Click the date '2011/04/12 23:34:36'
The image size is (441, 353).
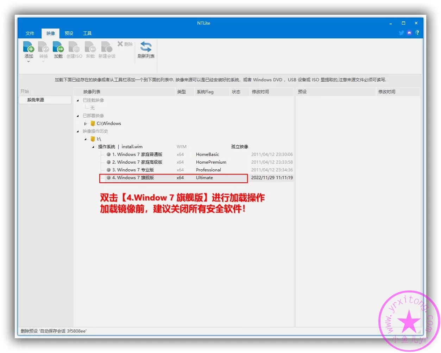272,170
